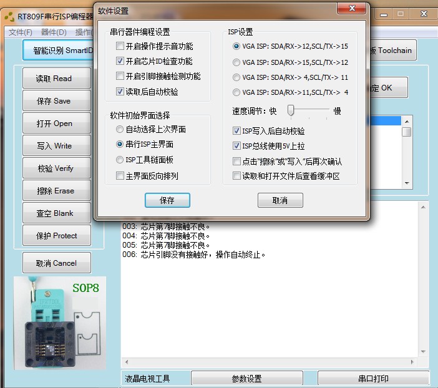This screenshot has height=388, width=438.
Task: Click the speed adjustment slider handle
Action: tap(291, 110)
